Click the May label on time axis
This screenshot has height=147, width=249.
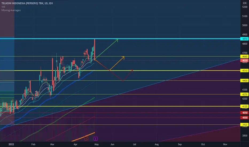pyautogui.click(x=96, y=144)
